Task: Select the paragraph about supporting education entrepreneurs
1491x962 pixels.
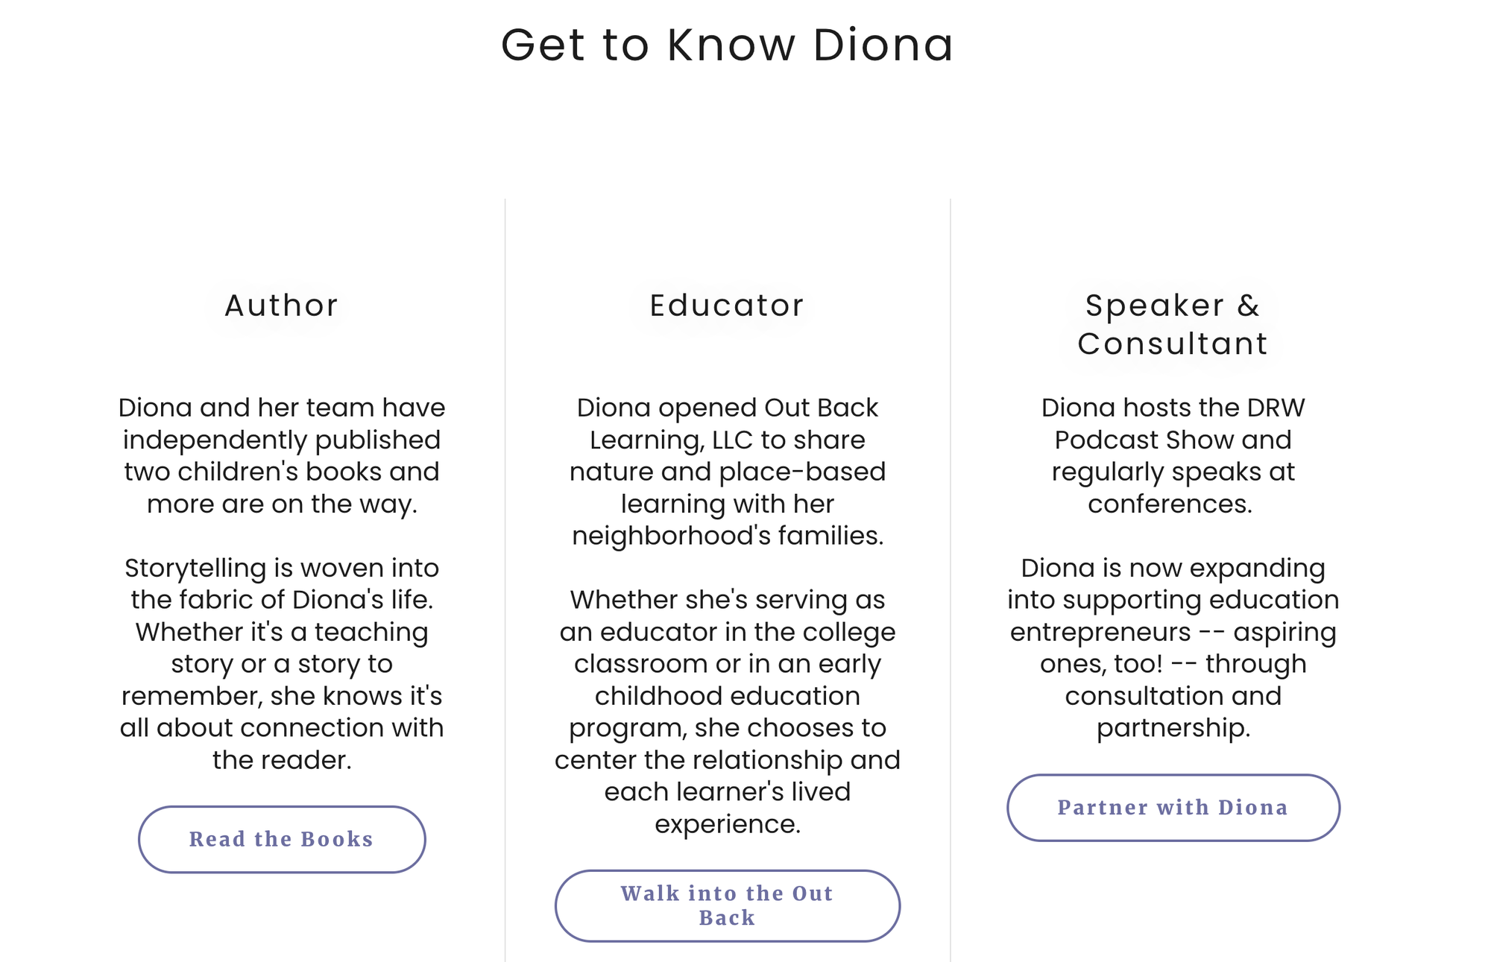Action: pos(1173,648)
